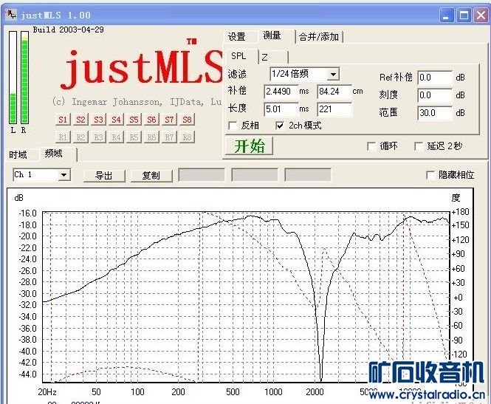Click the middle gray readout box
The width and height of the screenshot is (491, 404).
pos(255,175)
